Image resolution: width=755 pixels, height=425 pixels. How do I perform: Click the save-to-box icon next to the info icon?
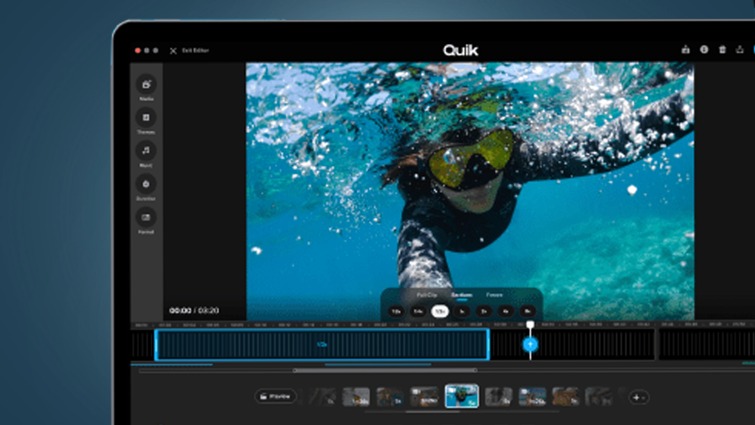[x=686, y=50]
